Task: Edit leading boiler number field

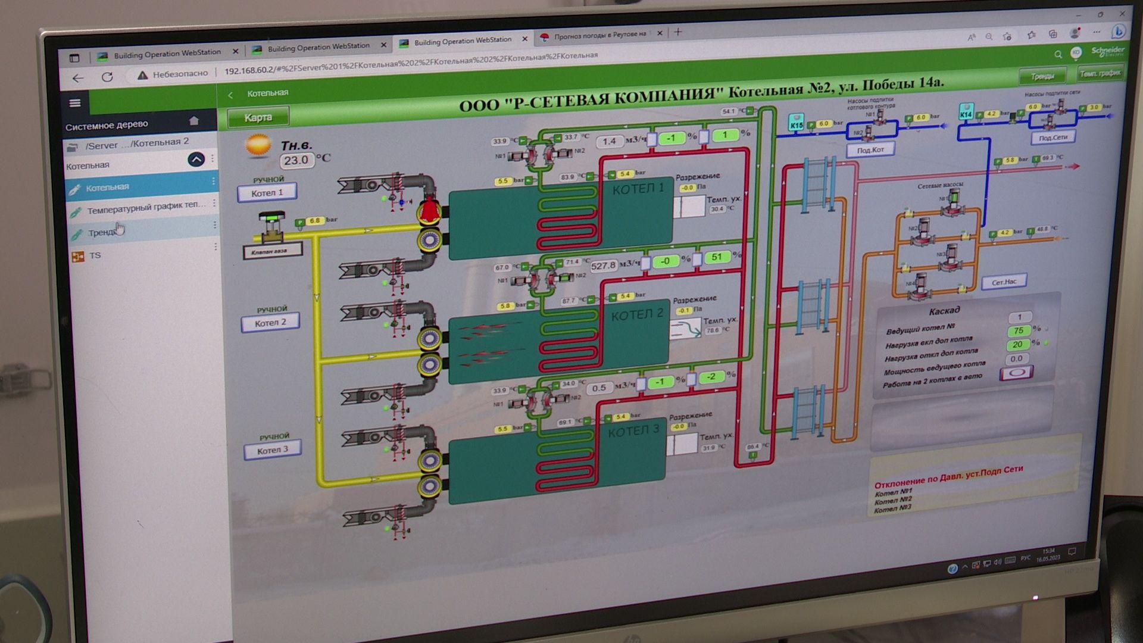Action: 1020,317
